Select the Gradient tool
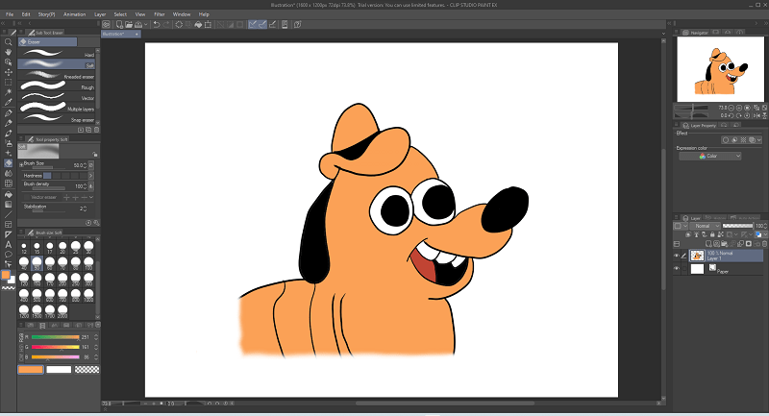The width and height of the screenshot is (769, 416). [9, 205]
